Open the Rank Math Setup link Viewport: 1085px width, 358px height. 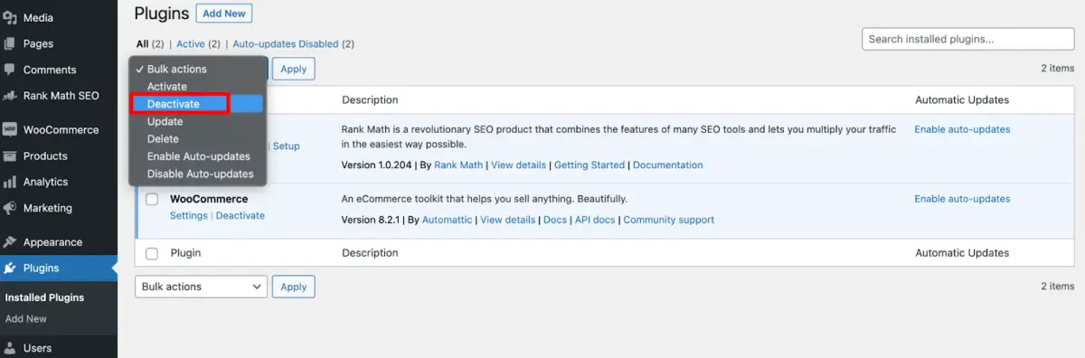286,146
